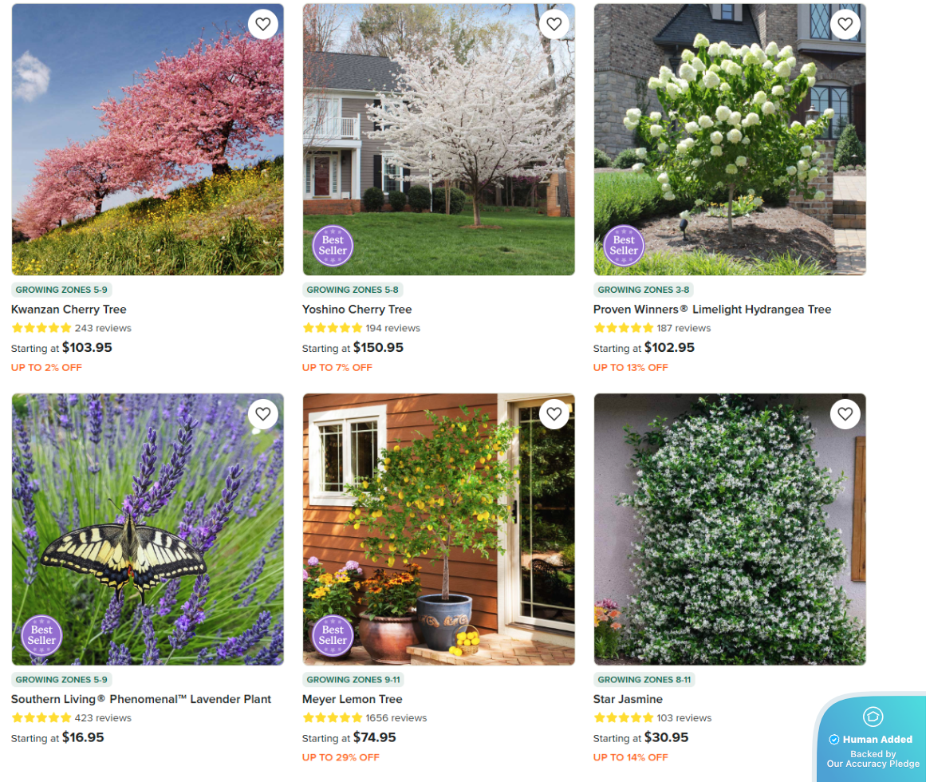Favorite the Kwanzan Cherry Tree with heart icon
The height and width of the screenshot is (782, 926).
[262, 24]
